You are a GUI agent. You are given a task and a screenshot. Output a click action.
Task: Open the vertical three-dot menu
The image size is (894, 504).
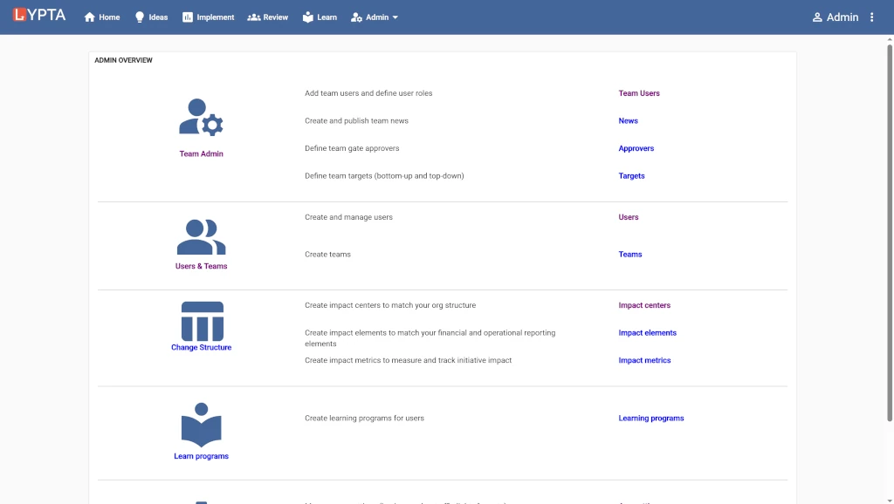[x=872, y=17]
